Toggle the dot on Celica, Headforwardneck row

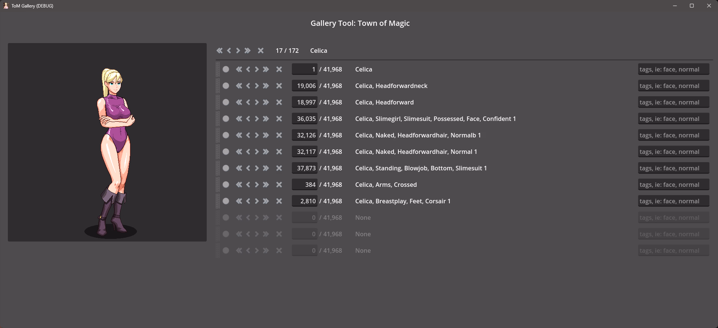click(x=226, y=86)
